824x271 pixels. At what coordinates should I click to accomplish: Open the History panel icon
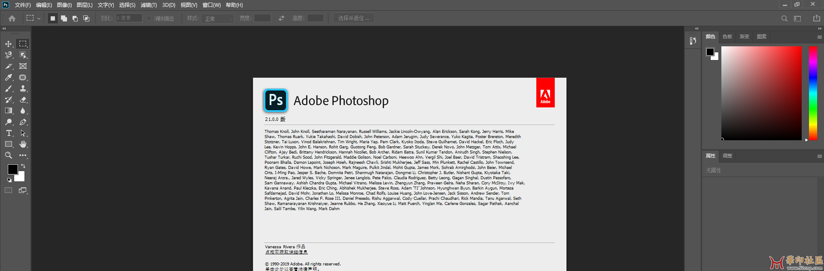[x=693, y=40]
